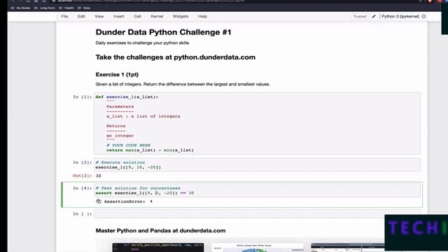Click the Python 3 (ipykernel) kernel name
The width and height of the screenshot is (448, 252).
[x=400, y=16]
